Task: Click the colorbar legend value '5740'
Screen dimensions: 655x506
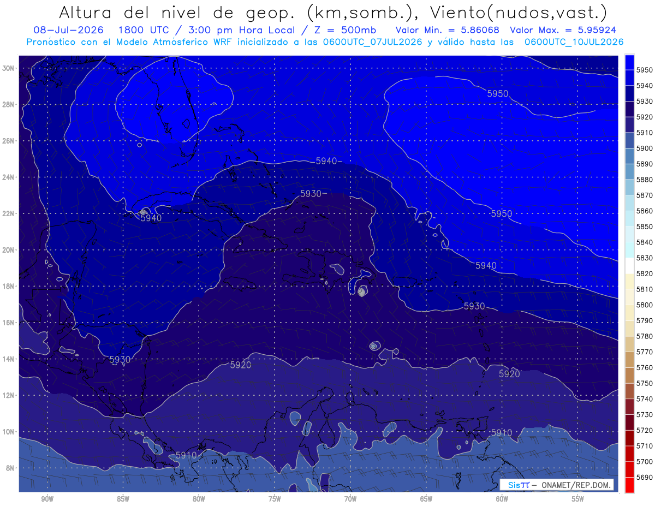Action: pyautogui.click(x=645, y=399)
